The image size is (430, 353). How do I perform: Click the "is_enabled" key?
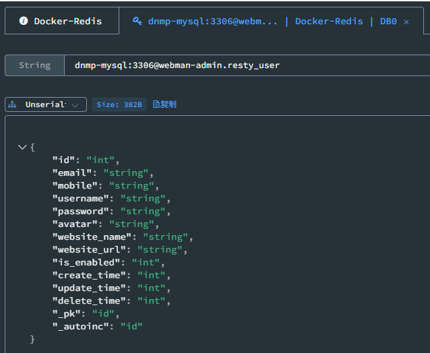point(86,263)
